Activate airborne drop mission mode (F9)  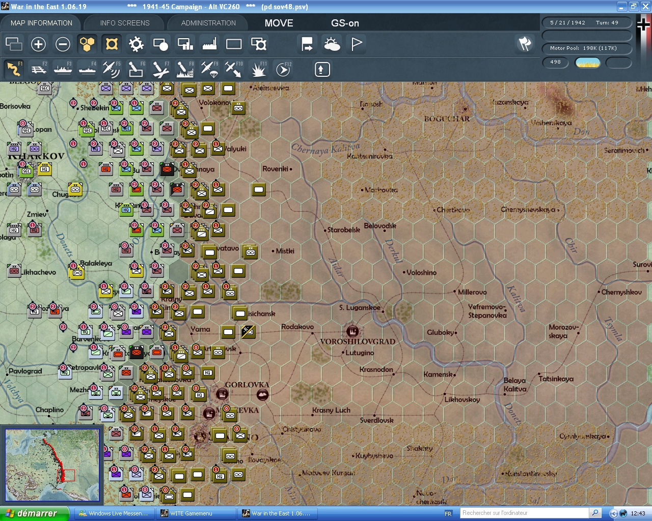click(x=209, y=69)
